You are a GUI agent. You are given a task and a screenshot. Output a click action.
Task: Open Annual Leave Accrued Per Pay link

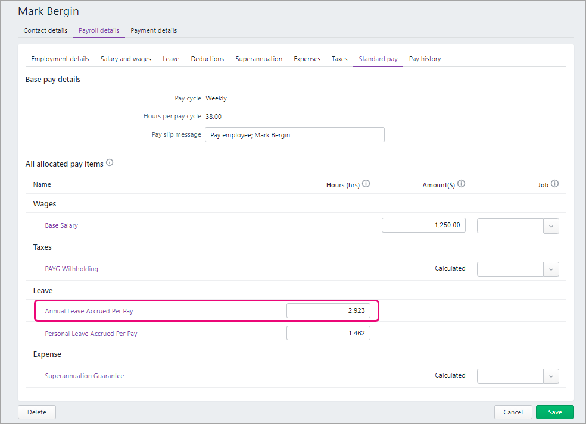[93, 311]
